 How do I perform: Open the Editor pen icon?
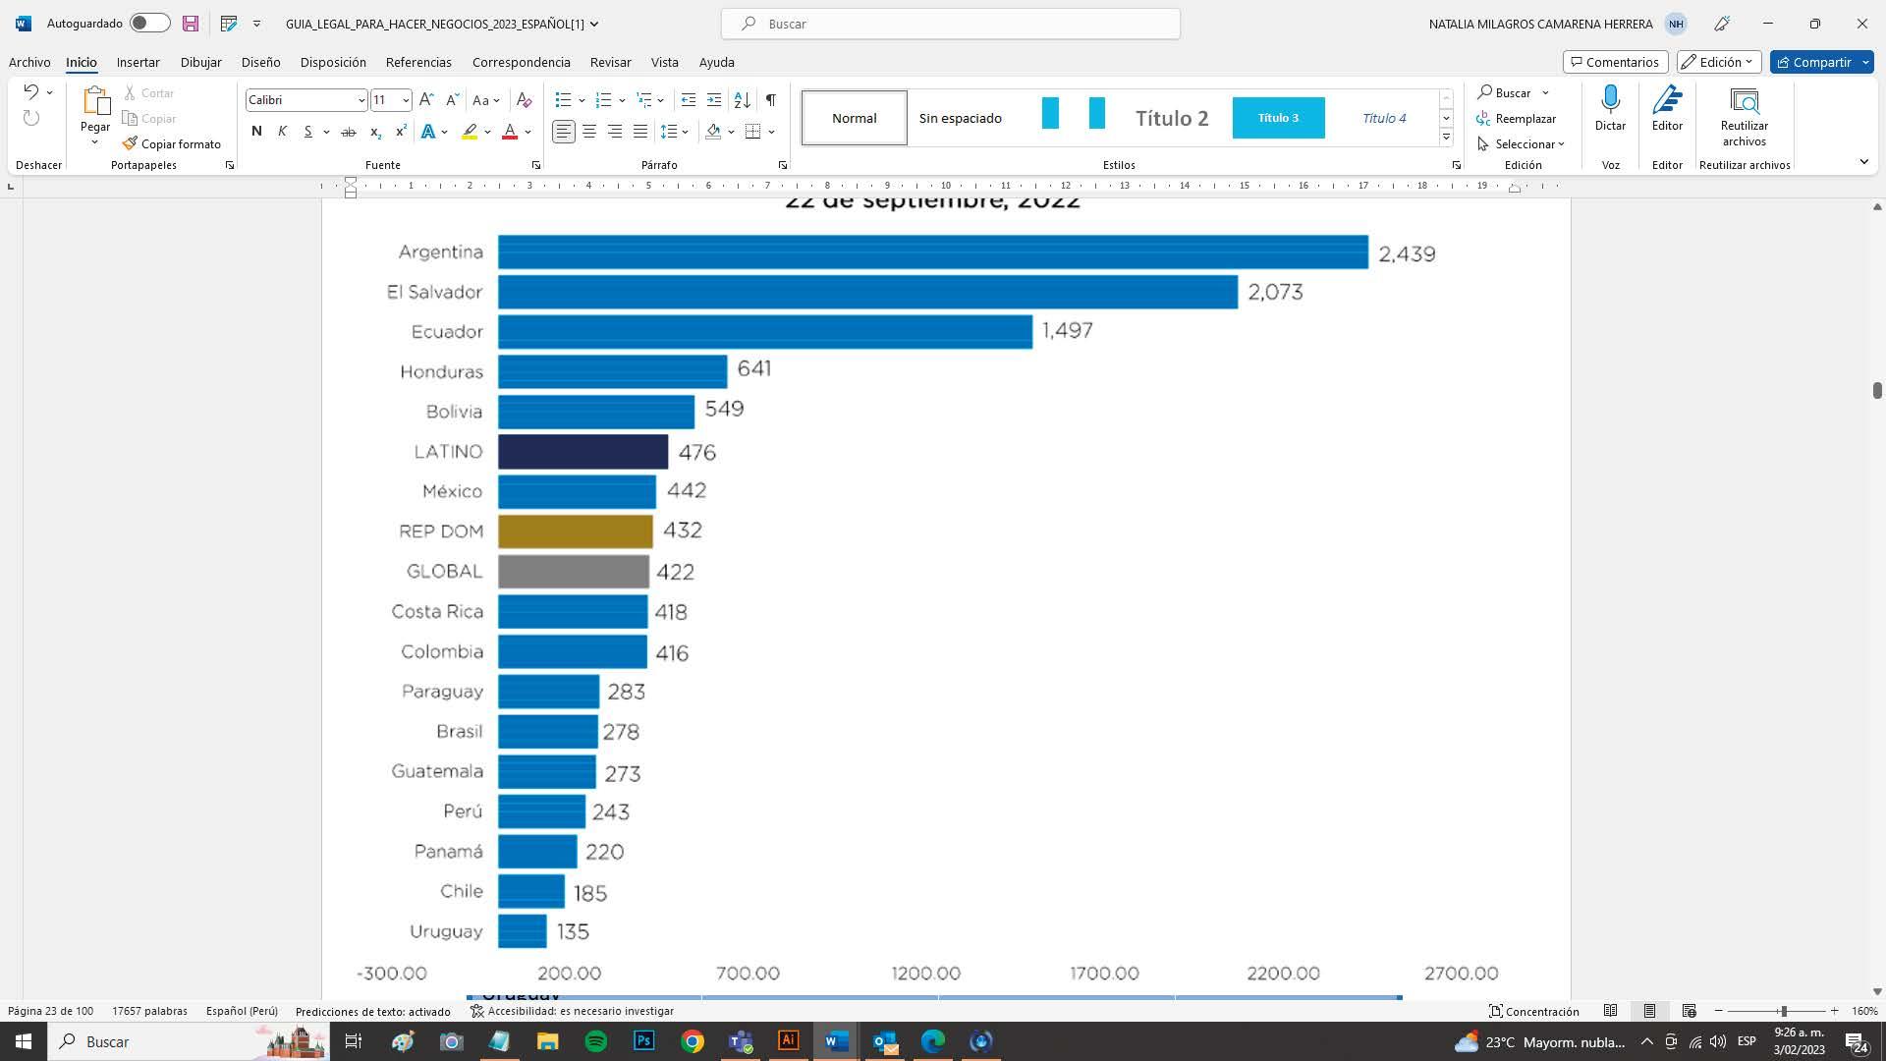point(1667,100)
